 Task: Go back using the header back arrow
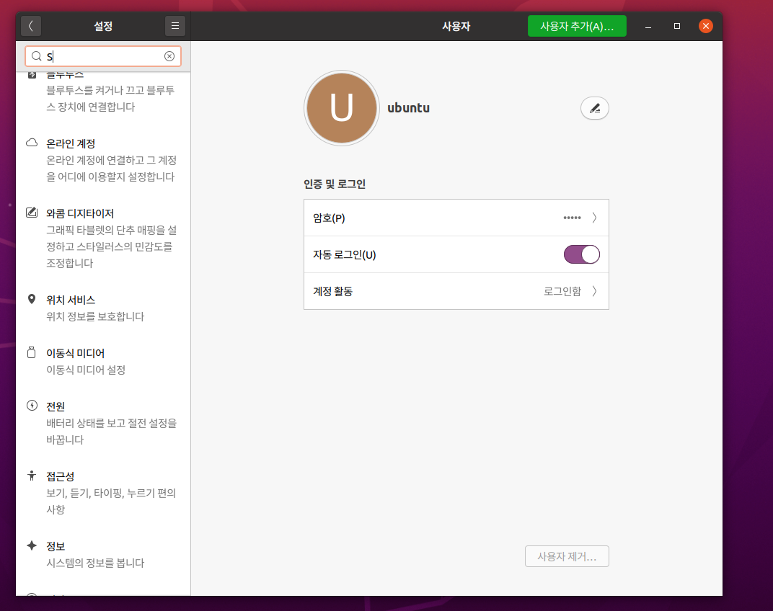[31, 26]
